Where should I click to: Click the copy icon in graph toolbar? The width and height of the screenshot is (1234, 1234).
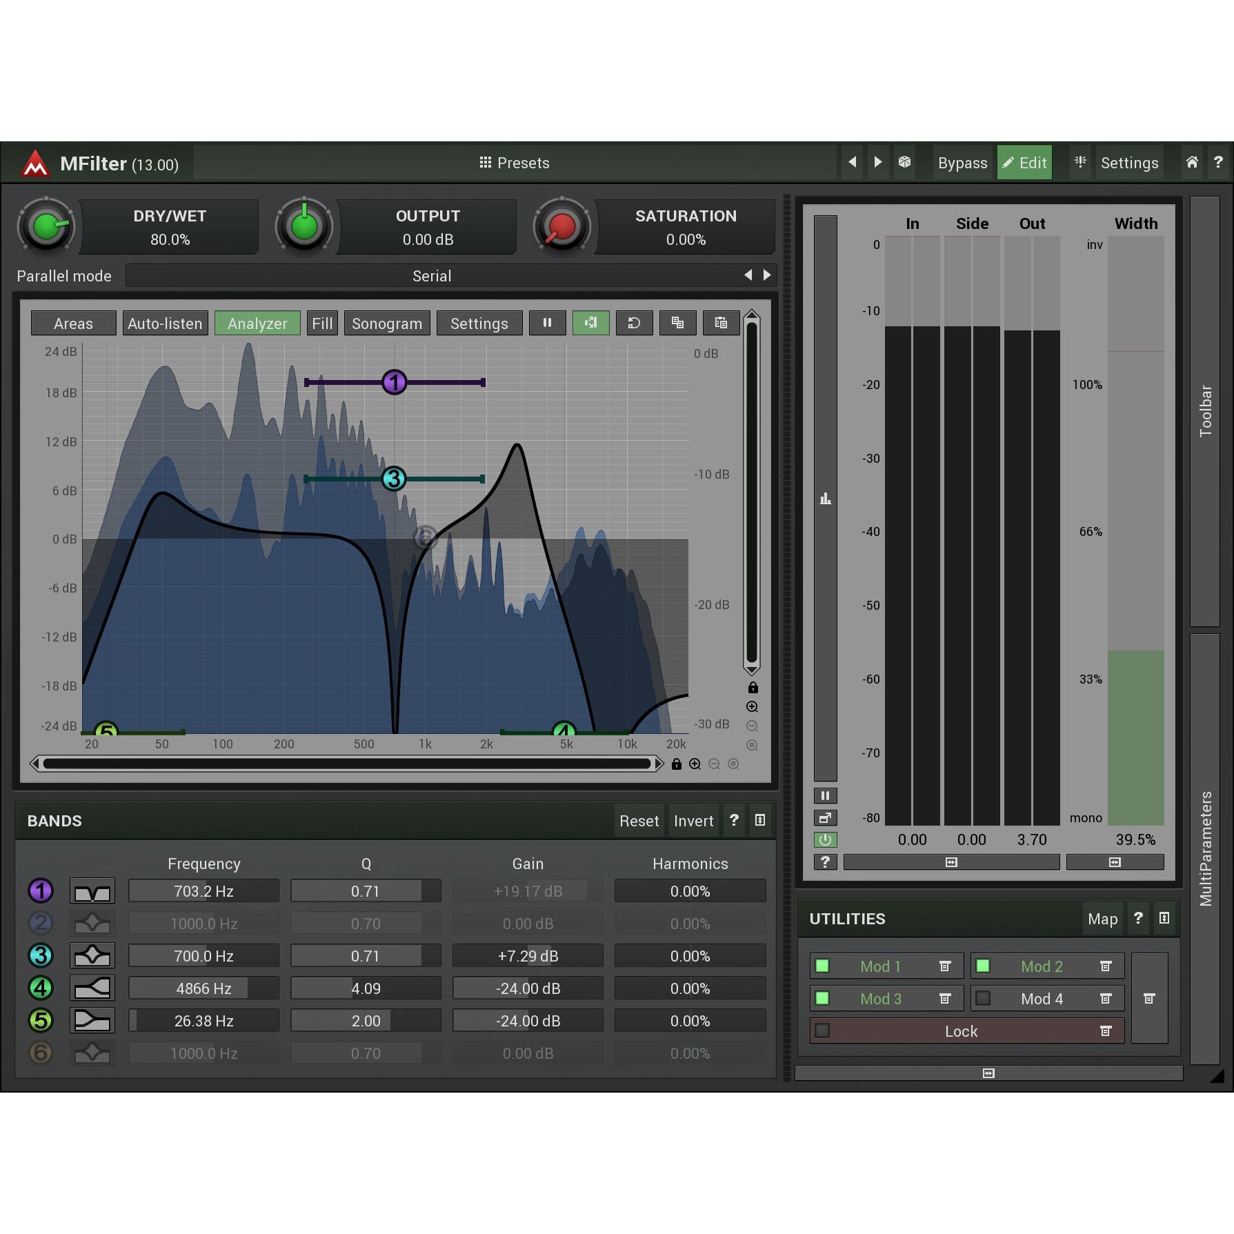(x=677, y=323)
